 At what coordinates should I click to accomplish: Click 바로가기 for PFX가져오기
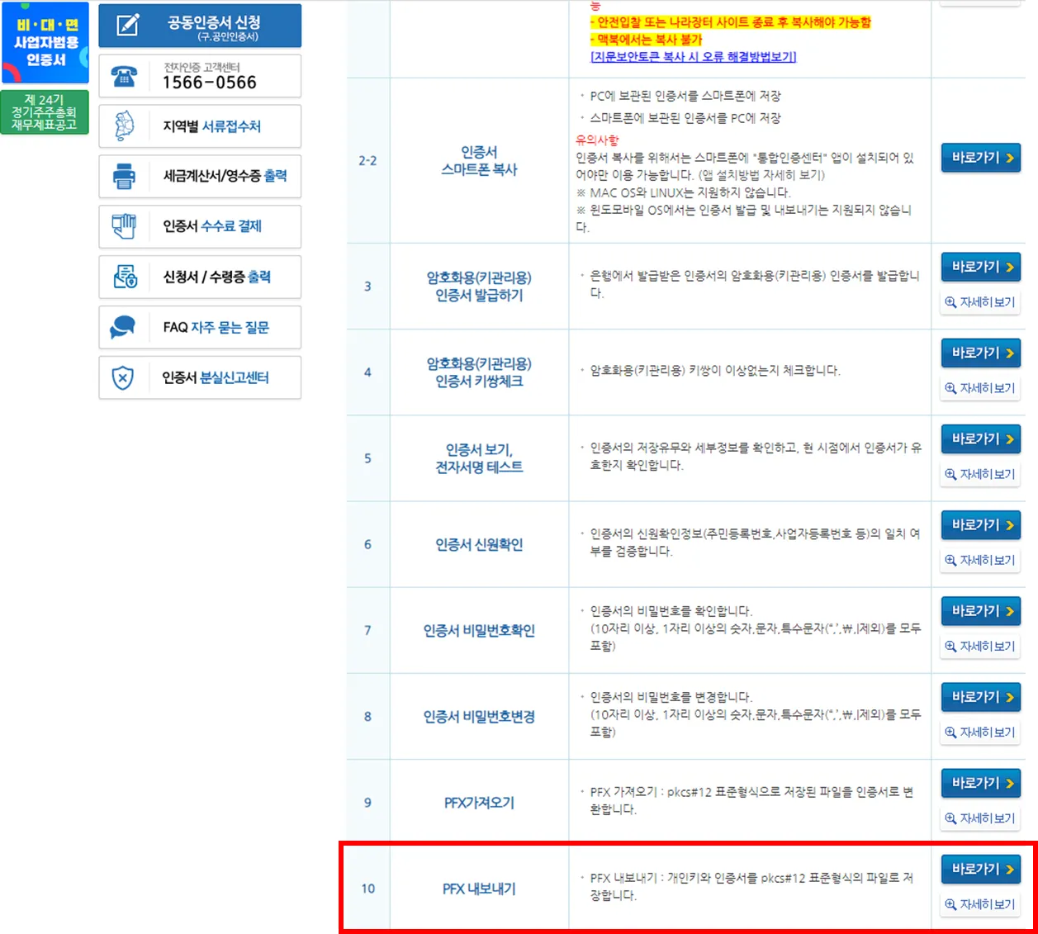pos(981,783)
